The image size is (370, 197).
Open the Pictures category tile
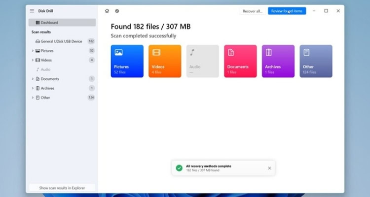[127, 61]
